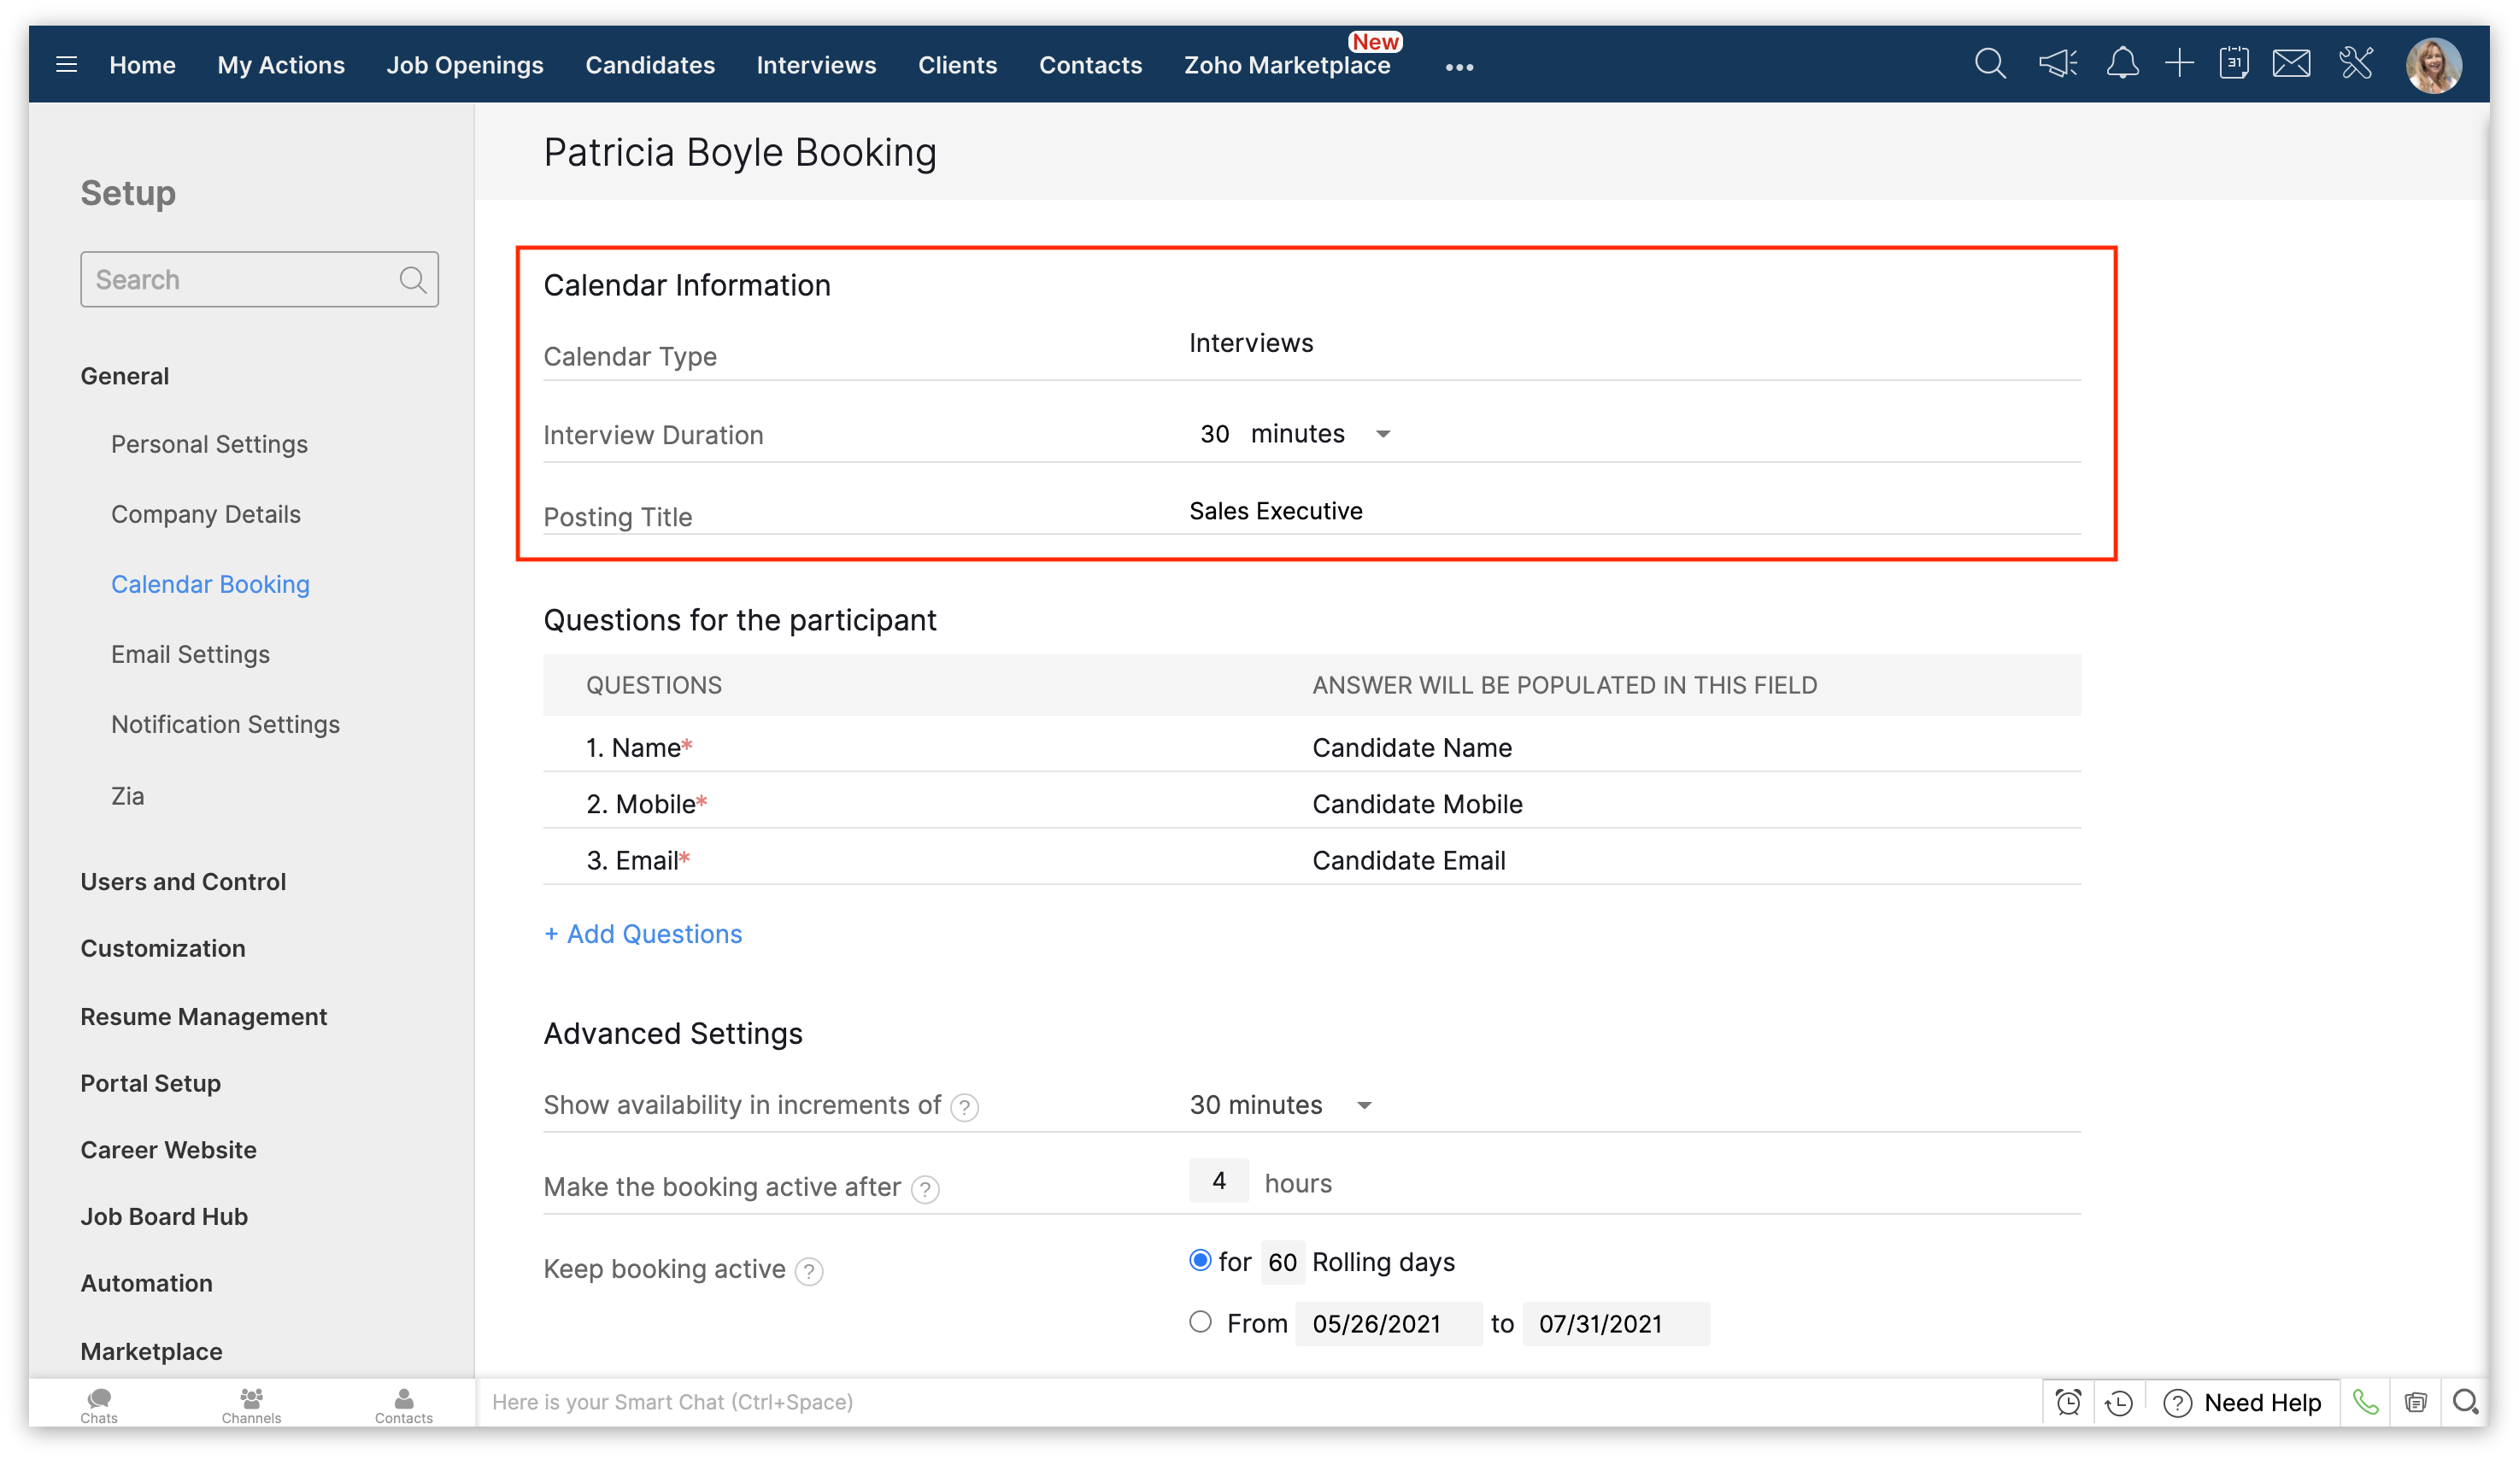Click the magnifier in Setup search box
Screen dimensions: 2519x1459
[x=413, y=280]
